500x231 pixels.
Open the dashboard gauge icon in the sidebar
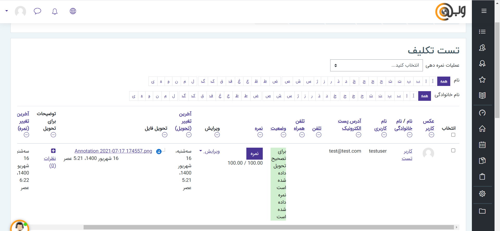(x=482, y=113)
